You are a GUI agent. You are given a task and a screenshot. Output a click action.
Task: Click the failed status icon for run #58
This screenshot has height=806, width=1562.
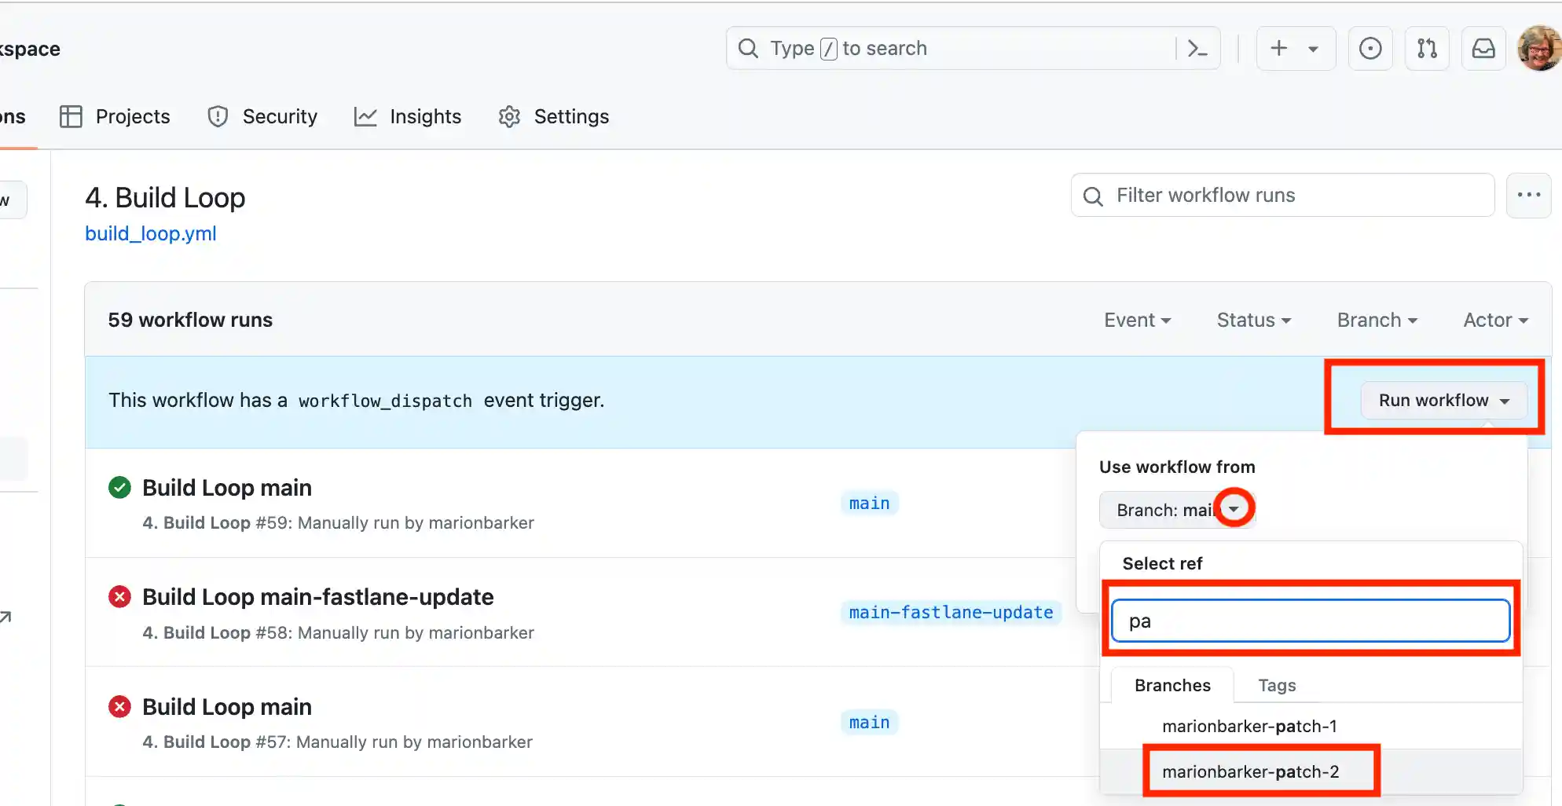click(119, 597)
